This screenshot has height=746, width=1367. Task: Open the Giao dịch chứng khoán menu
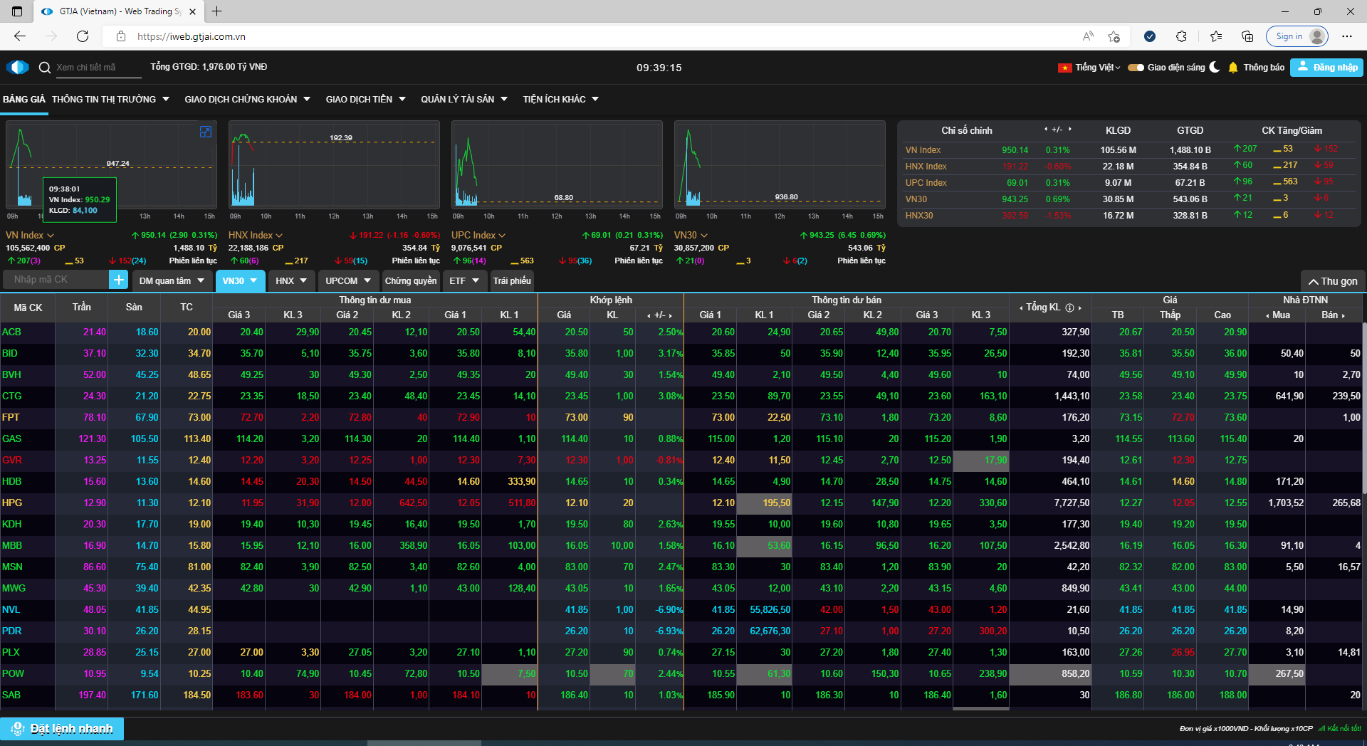[x=247, y=99]
